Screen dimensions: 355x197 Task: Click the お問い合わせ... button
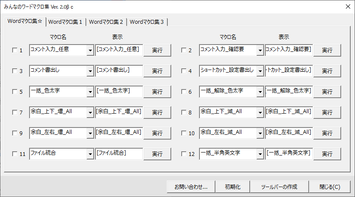tap(191, 187)
